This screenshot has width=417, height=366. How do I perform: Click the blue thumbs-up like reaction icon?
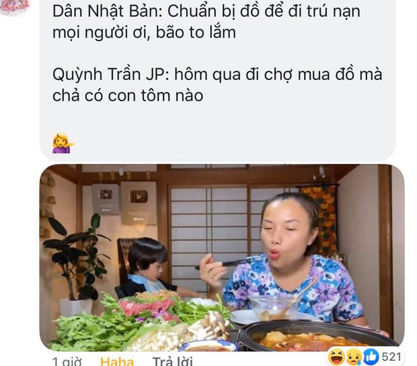[x=371, y=357]
